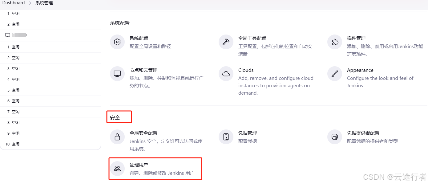Select executor row 6 空闲
428x184 pixels.
[x=50, y=101]
